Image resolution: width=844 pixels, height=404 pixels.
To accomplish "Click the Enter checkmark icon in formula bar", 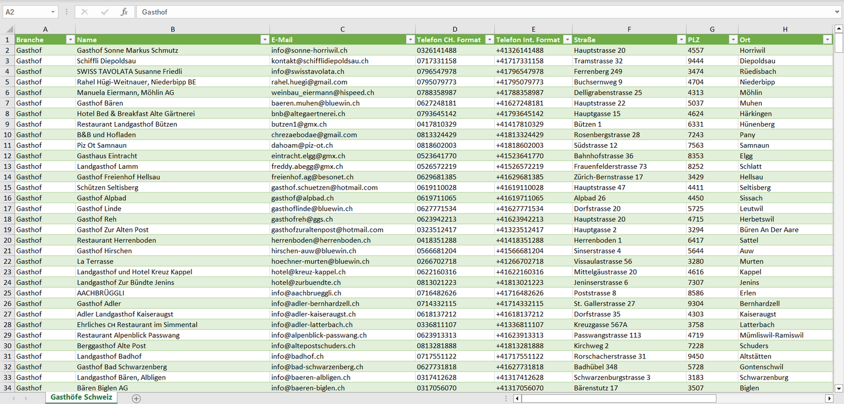I will tap(105, 12).
